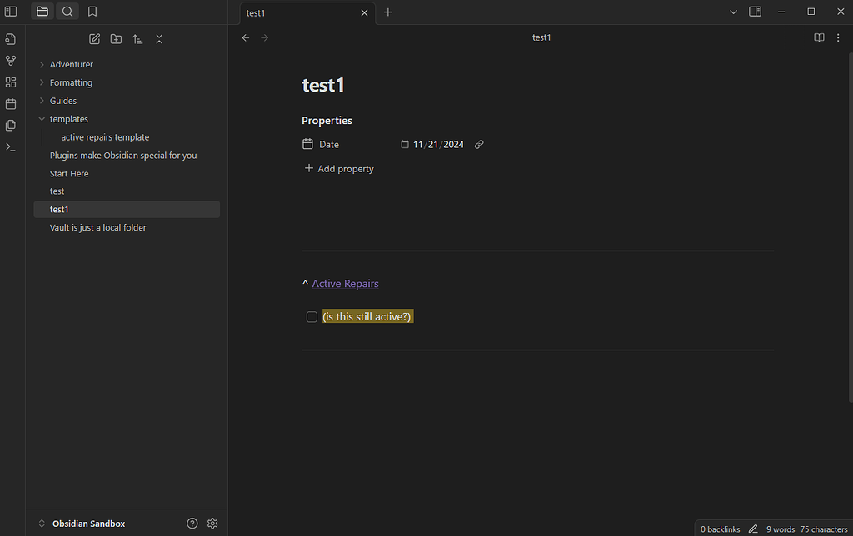The height and width of the screenshot is (536, 853).
Task: Fold the Active Repairs embedded heading
Action: (x=304, y=283)
